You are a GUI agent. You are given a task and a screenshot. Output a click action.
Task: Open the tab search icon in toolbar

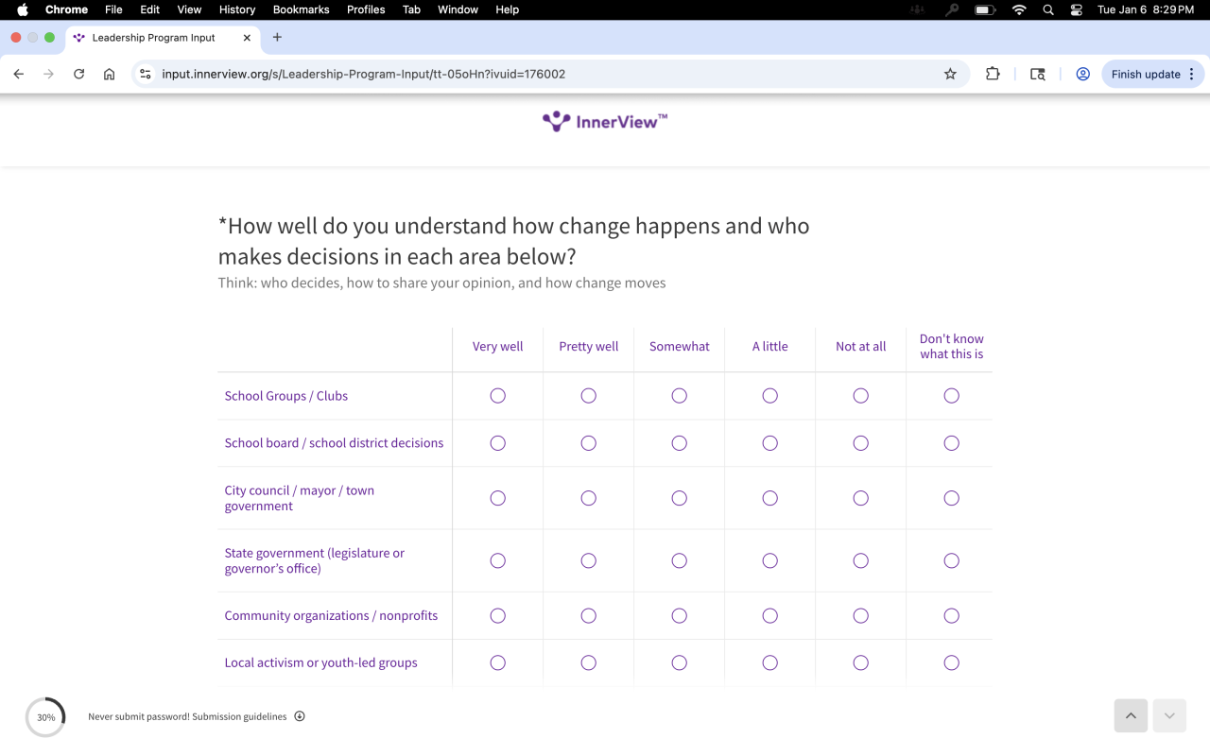coord(1038,74)
